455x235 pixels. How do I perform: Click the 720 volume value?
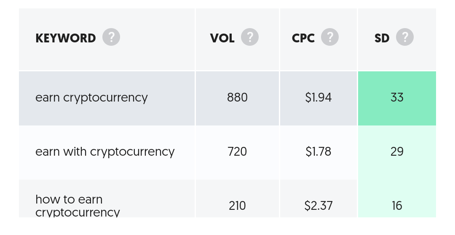click(237, 152)
